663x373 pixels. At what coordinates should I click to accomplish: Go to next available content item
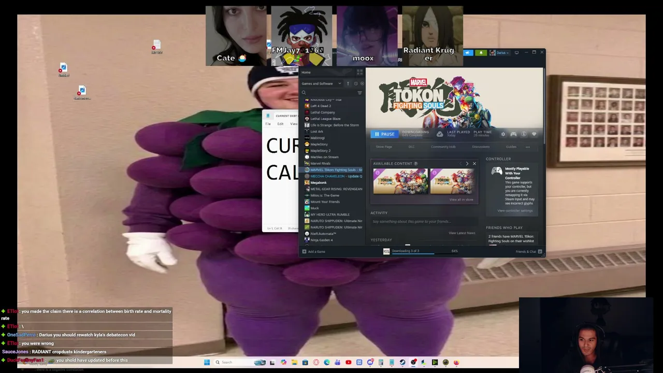point(467,164)
